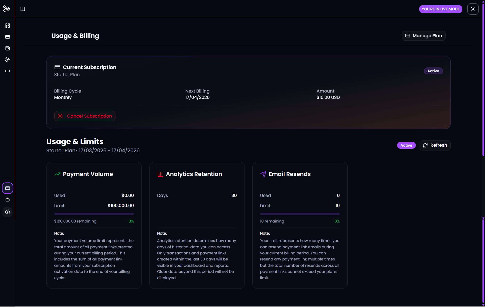
Task: Open the link icon in the sidebar
Action: (8, 71)
